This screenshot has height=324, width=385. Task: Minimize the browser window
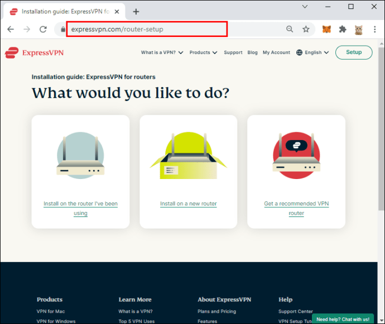tap(328, 7)
